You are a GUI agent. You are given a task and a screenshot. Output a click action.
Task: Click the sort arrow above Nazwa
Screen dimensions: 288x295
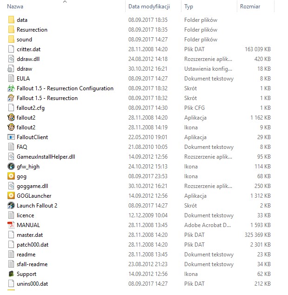click(x=65, y=2)
